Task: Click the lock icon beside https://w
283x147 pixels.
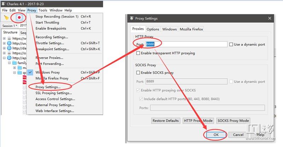Action: point(9,38)
